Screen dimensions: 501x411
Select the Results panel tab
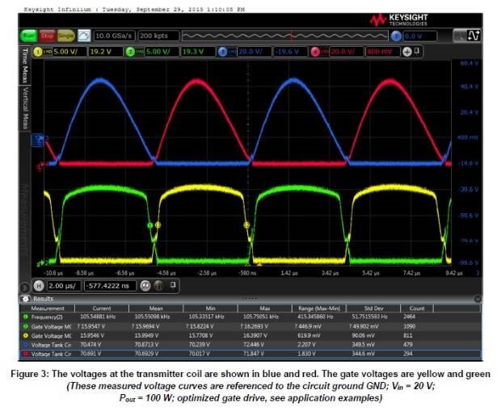click(43, 299)
